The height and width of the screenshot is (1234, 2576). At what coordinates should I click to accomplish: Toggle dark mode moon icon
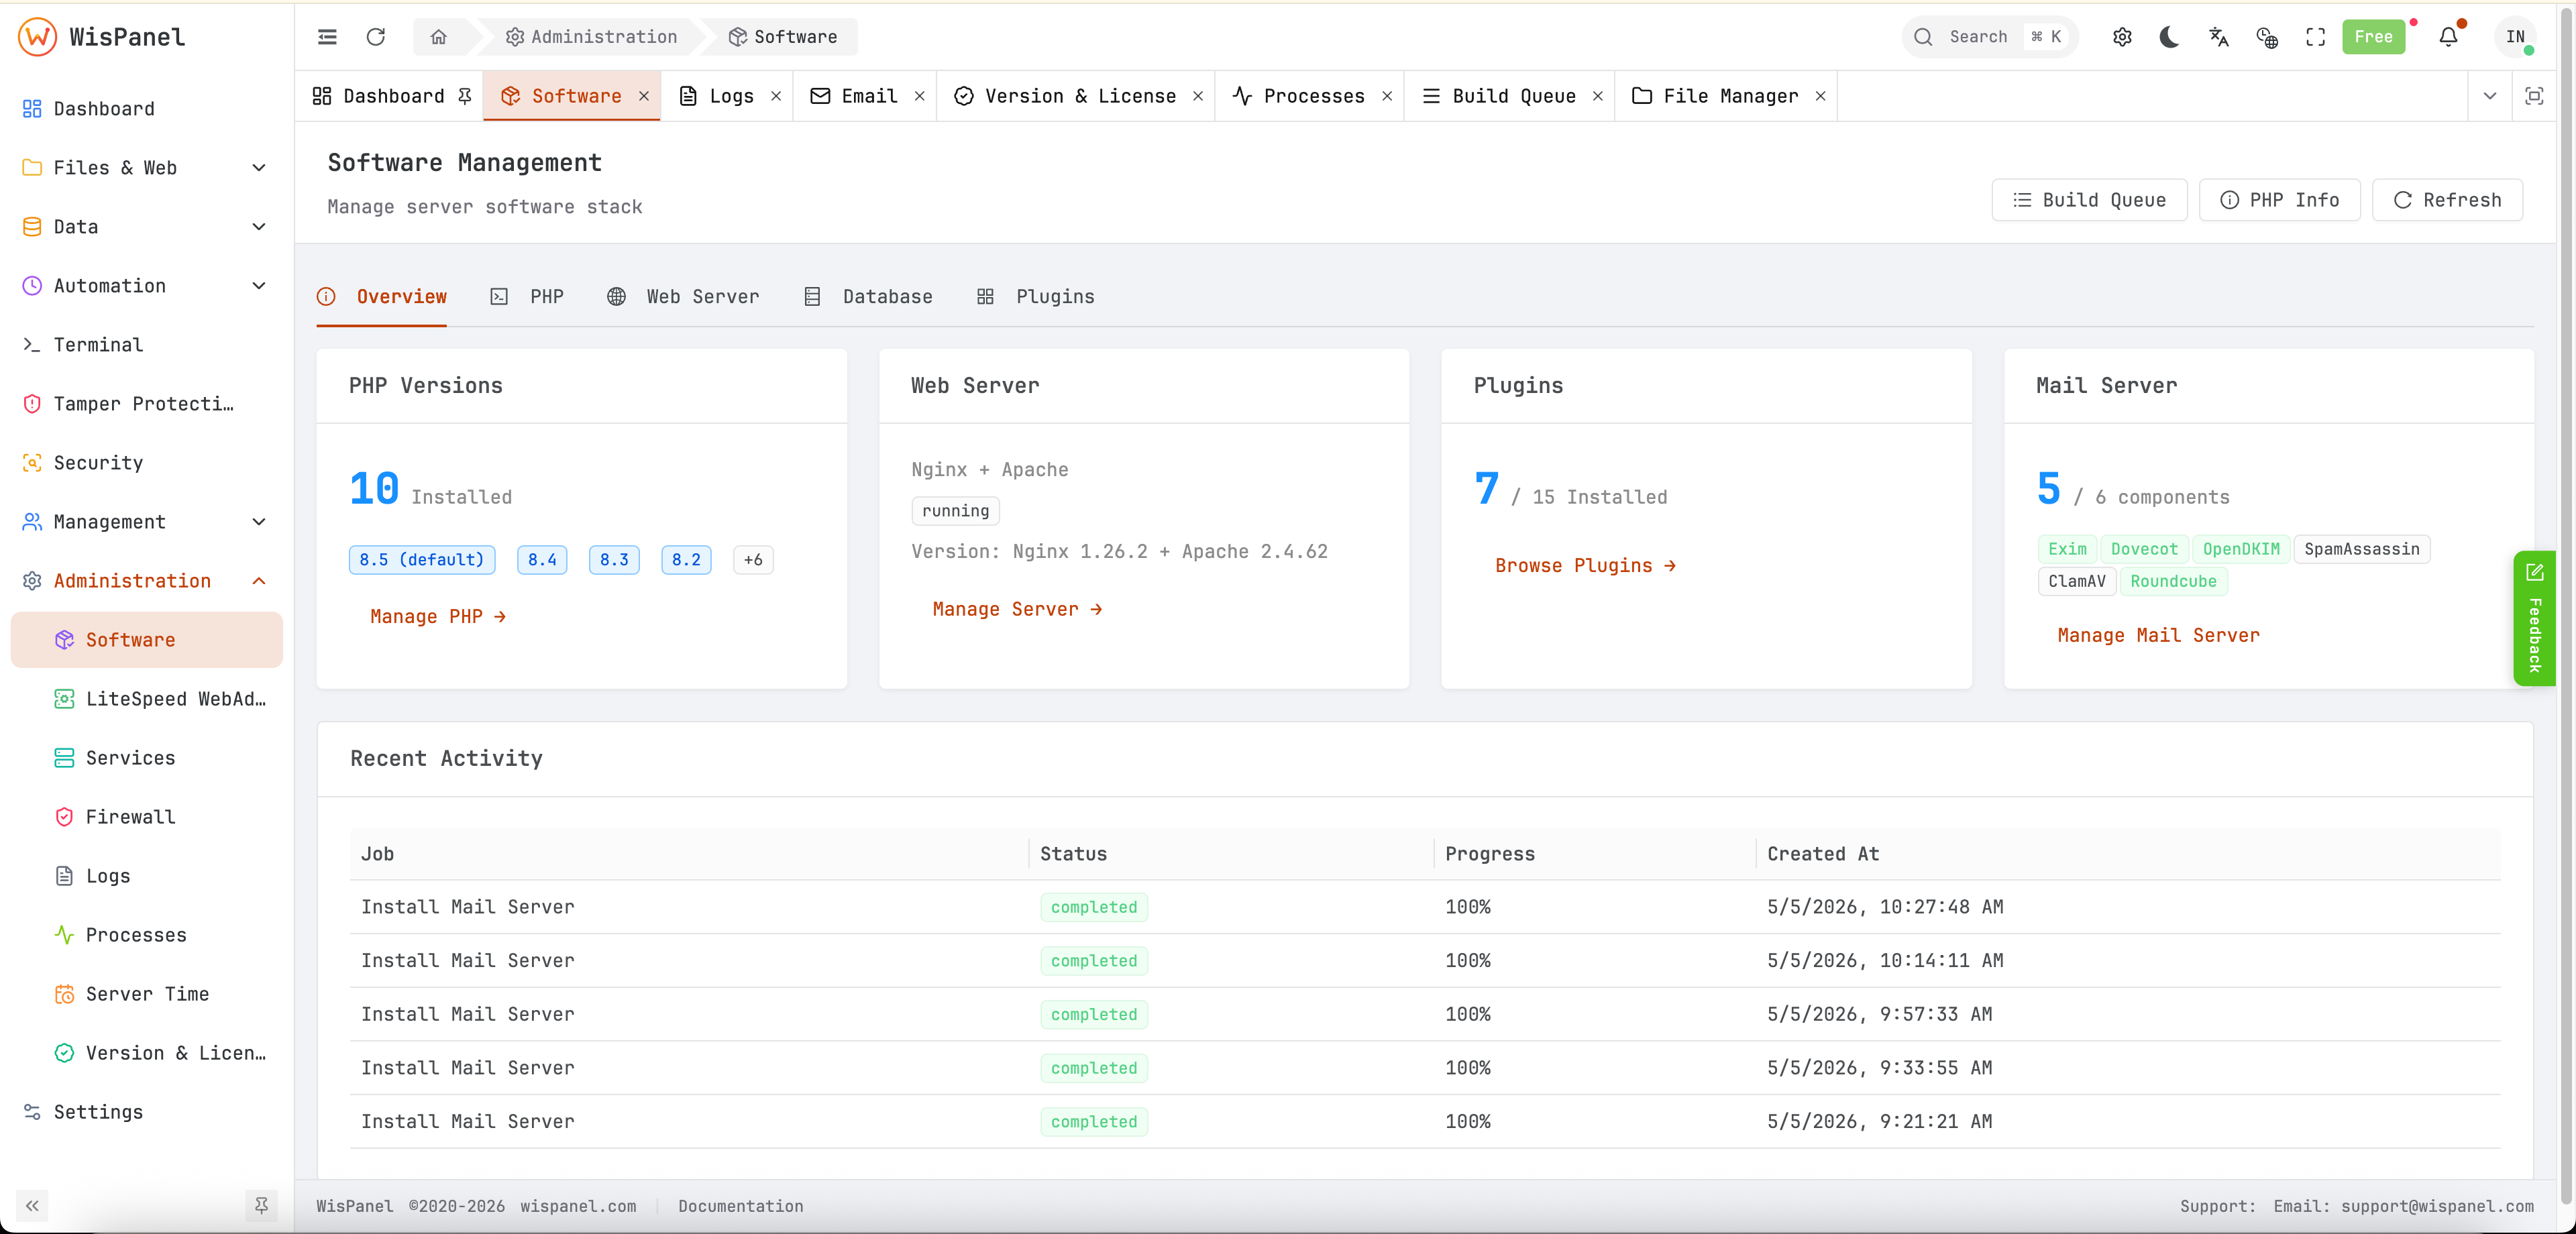tap(2169, 37)
